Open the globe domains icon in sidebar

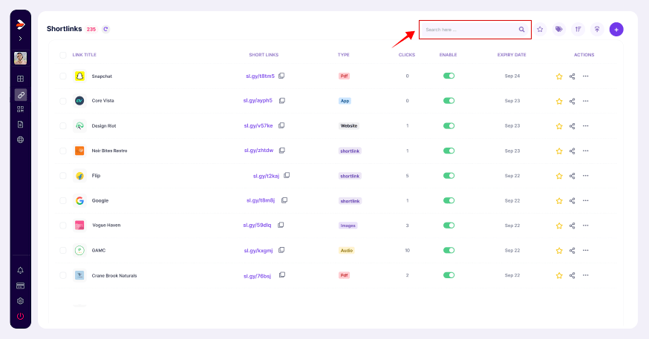(x=20, y=139)
